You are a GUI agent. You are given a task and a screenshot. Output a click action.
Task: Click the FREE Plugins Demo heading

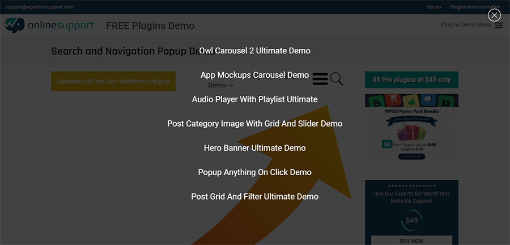[x=150, y=26]
